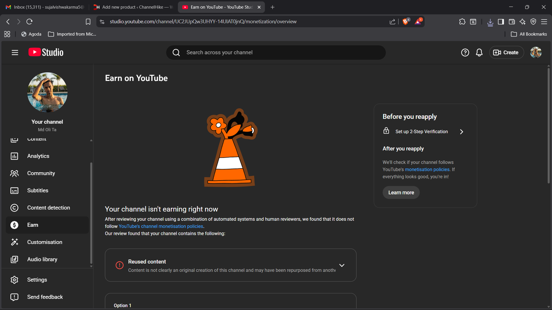The height and width of the screenshot is (310, 552).
Task: Open browser Extensions puzzle icon
Action: [x=462, y=22]
